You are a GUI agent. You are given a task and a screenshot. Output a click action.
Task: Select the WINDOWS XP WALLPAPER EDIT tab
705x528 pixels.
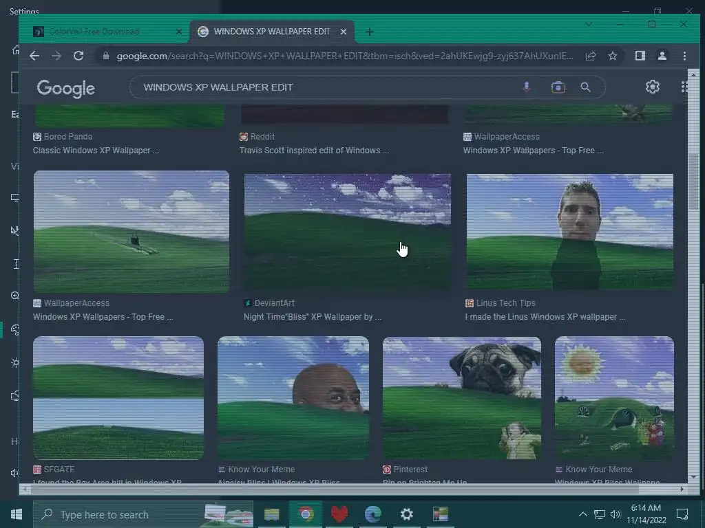pyautogui.click(x=271, y=32)
